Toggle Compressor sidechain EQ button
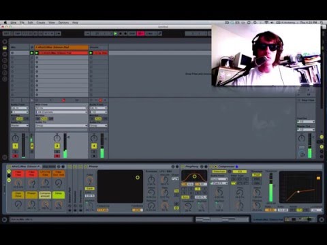327x245 pixels. 240,171
